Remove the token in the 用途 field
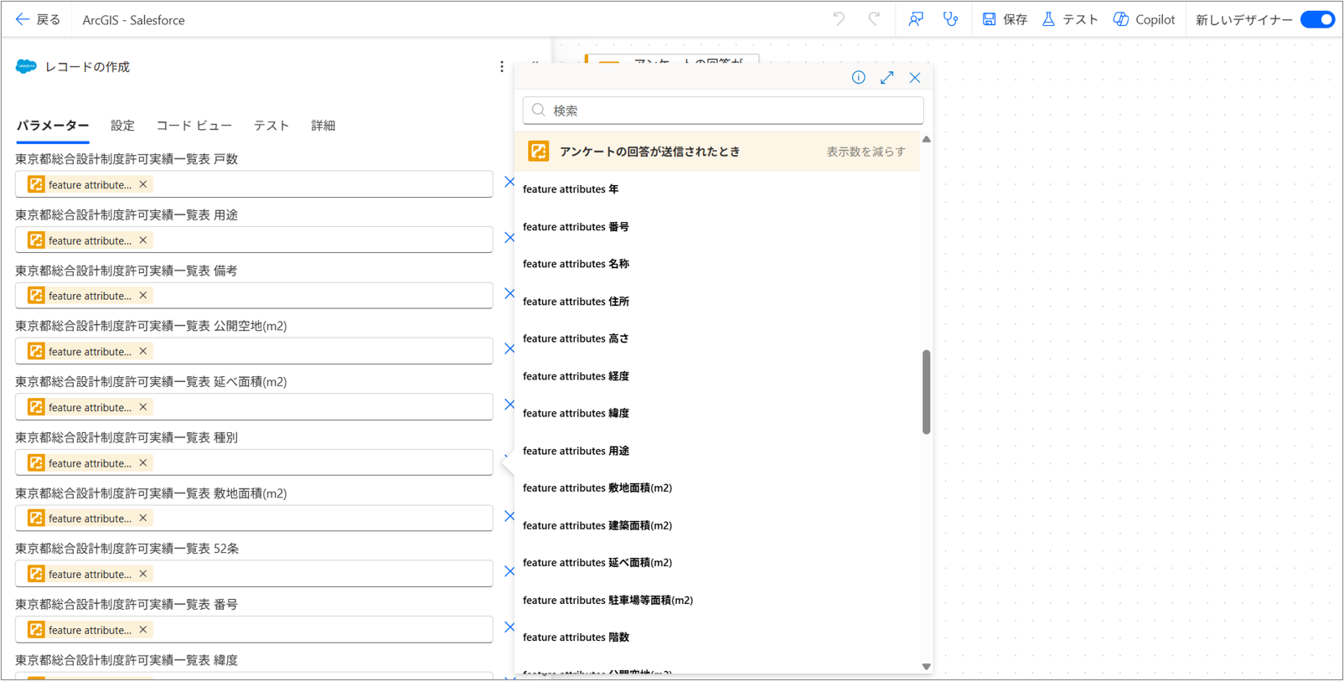Viewport: 1344px width, 681px height. pos(143,240)
